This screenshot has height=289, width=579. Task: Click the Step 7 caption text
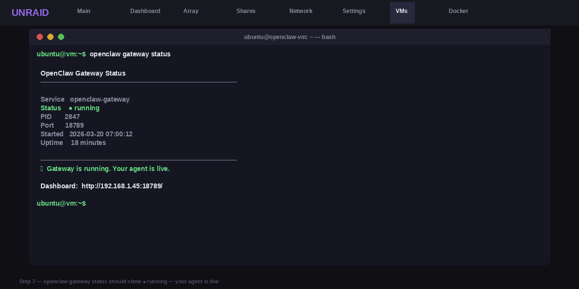click(119, 281)
